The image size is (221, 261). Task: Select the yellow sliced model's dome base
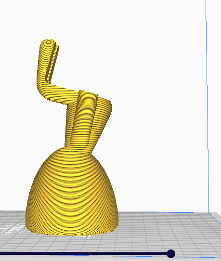coord(72,192)
